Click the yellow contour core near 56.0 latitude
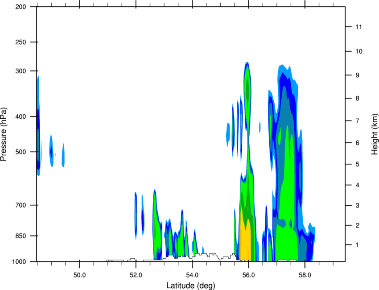The width and height of the screenshot is (379, 290). click(246, 237)
